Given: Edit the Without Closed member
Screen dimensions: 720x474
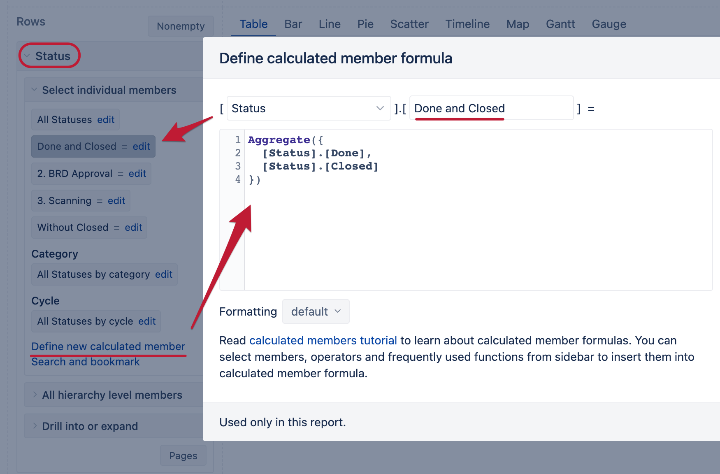Looking at the screenshot, I should (133, 228).
